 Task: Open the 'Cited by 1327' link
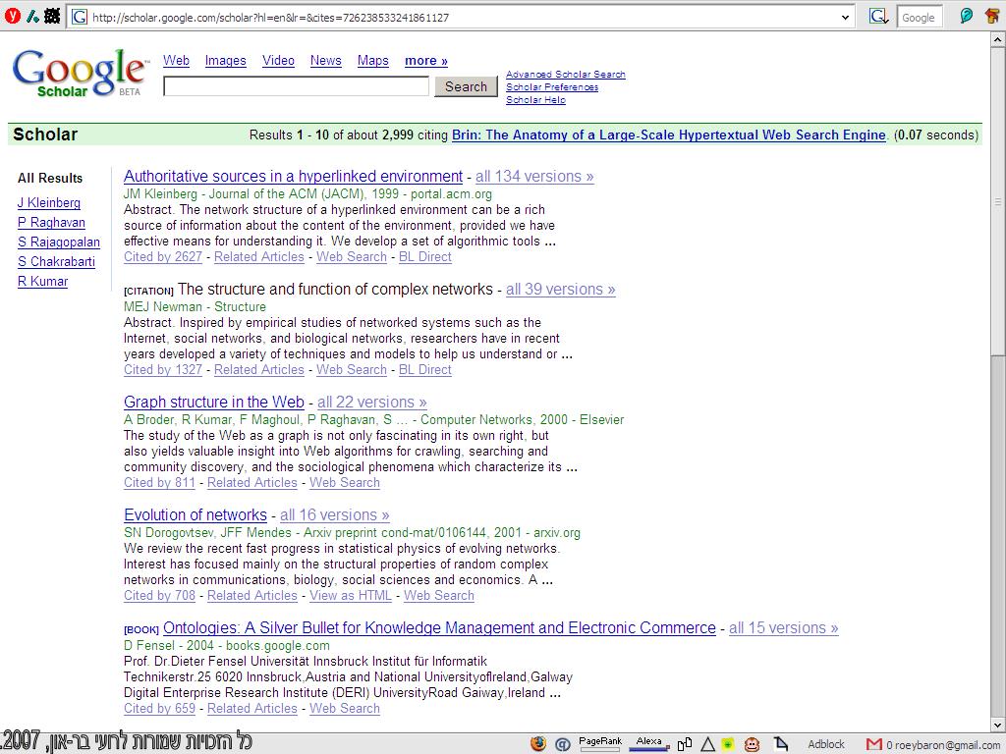click(x=163, y=369)
